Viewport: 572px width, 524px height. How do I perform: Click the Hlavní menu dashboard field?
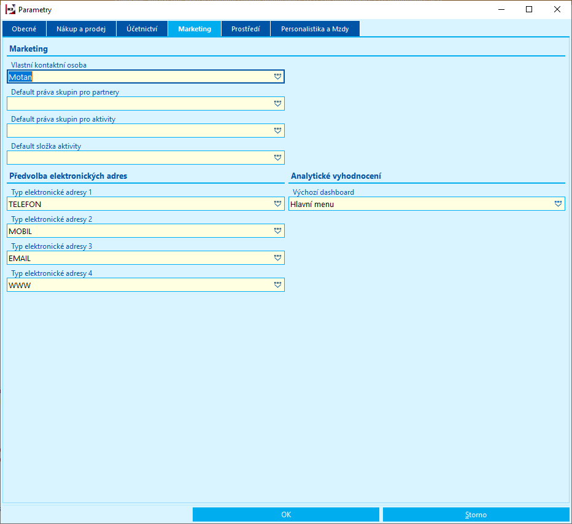[x=427, y=204]
